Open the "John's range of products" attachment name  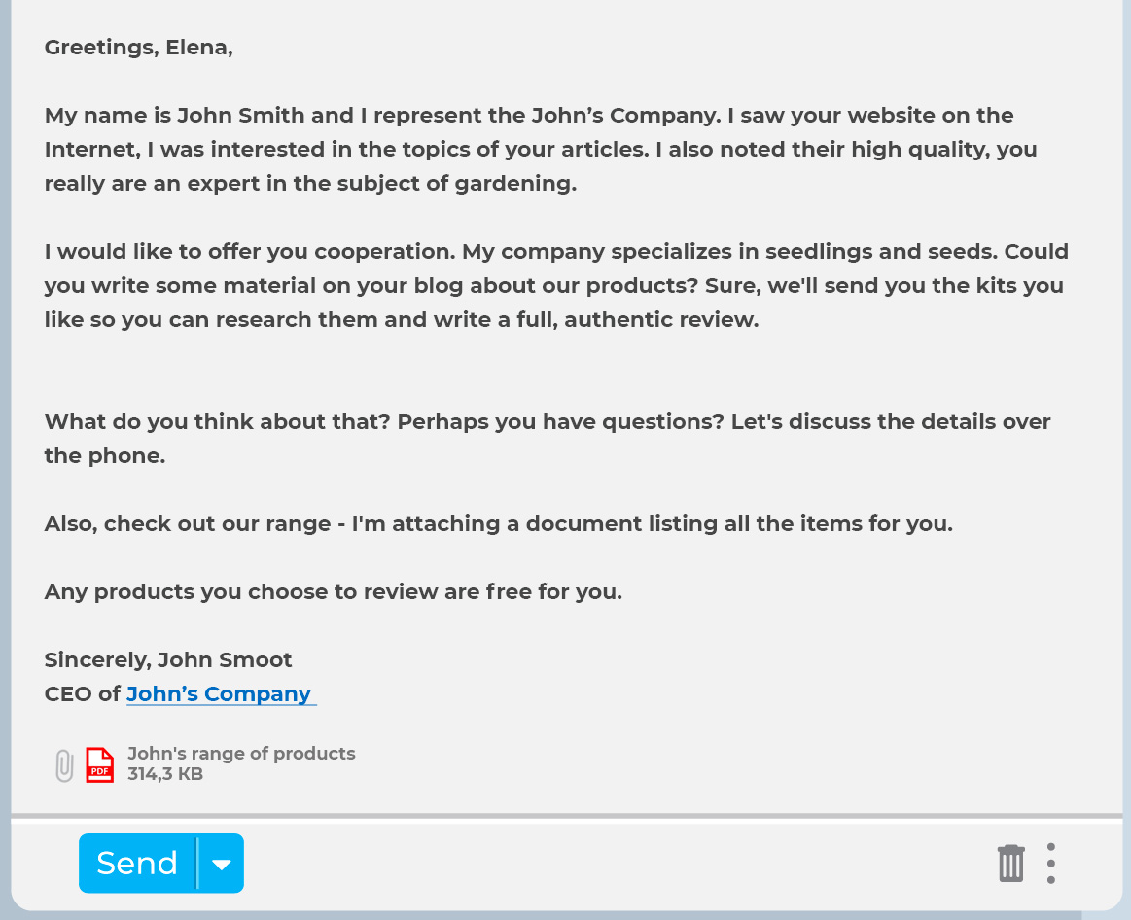[241, 754]
